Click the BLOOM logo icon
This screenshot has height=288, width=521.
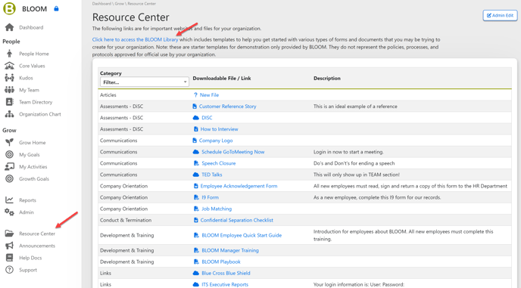point(9,9)
